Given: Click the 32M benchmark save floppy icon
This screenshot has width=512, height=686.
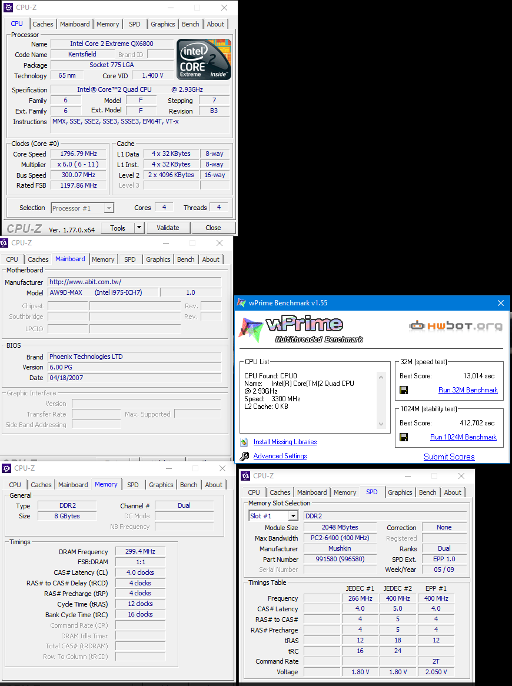Looking at the screenshot, I should tap(404, 390).
